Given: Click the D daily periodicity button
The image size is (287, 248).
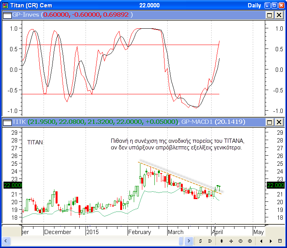Looking at the screenshot, I should pyautogui.click(x=210, y=241).
